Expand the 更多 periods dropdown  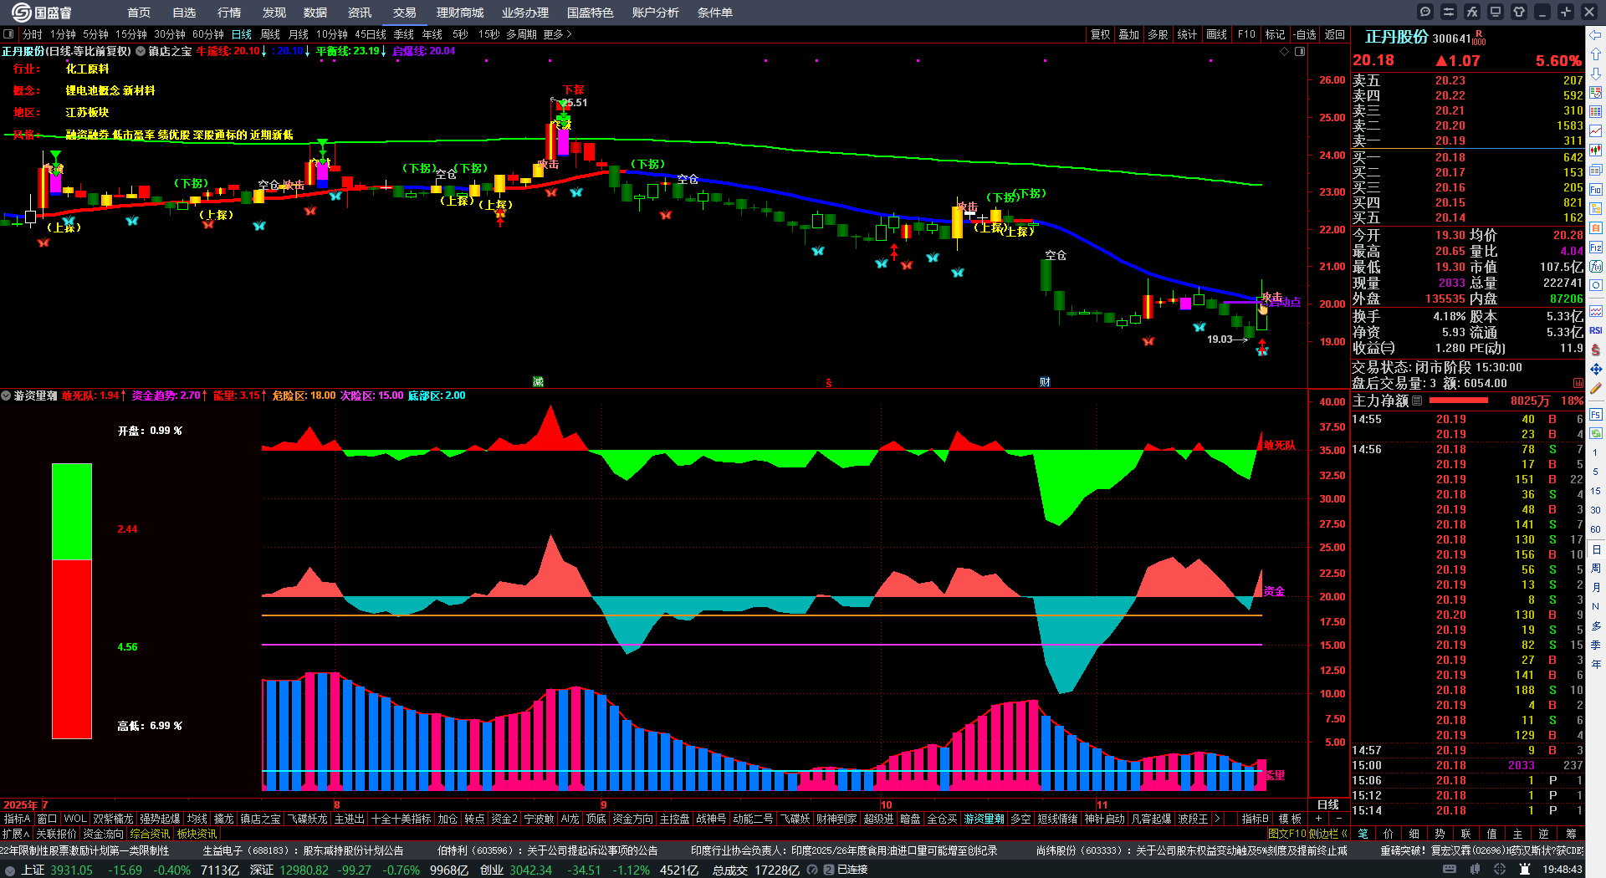557,34
